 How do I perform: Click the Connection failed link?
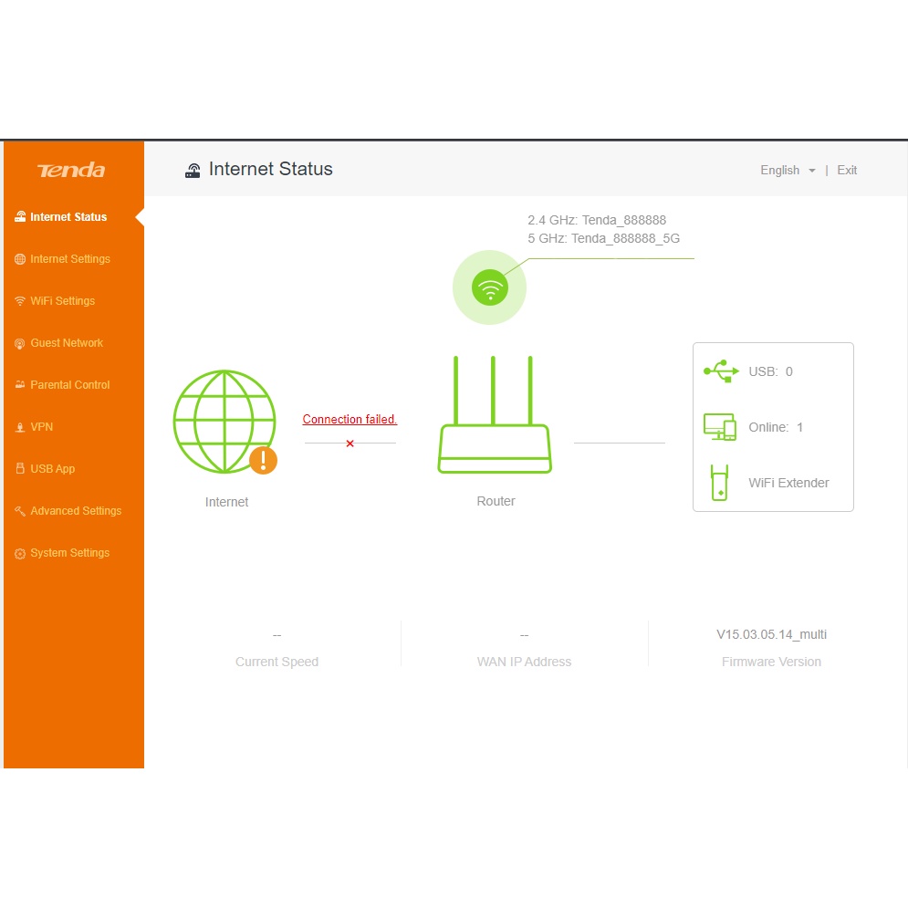[350, 420]
